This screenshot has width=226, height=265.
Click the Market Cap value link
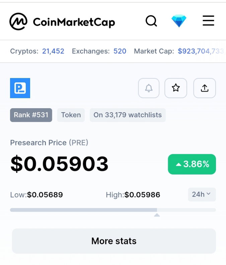tap(202, 51)
